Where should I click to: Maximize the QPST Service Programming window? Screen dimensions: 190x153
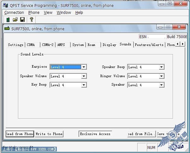point(170,4)
